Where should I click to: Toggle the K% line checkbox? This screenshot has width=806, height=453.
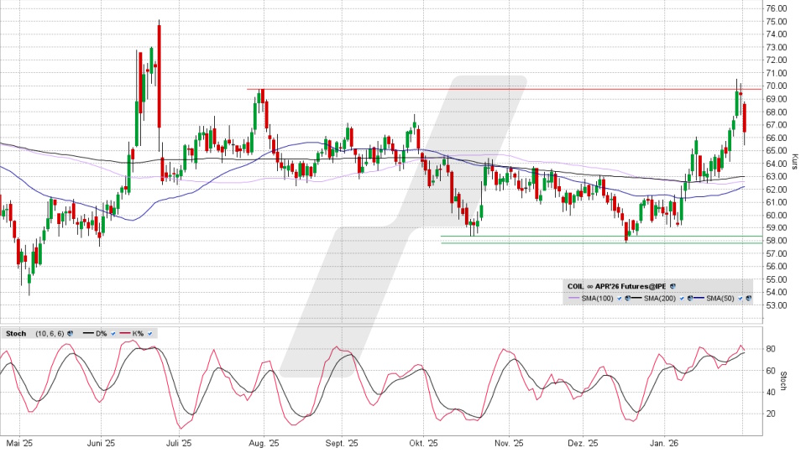(x=149, y=333)
